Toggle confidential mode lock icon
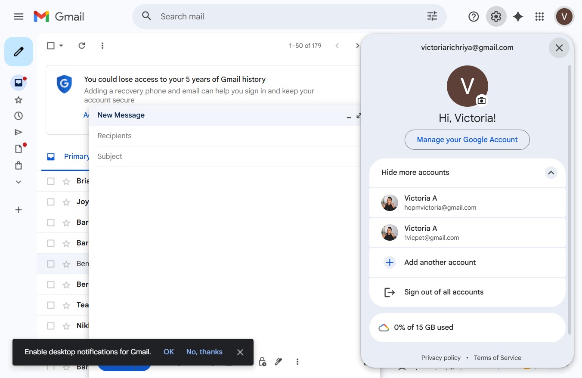The height and width of the screenshot is (378, 582). pyautogui.click(x=262, y=362)
